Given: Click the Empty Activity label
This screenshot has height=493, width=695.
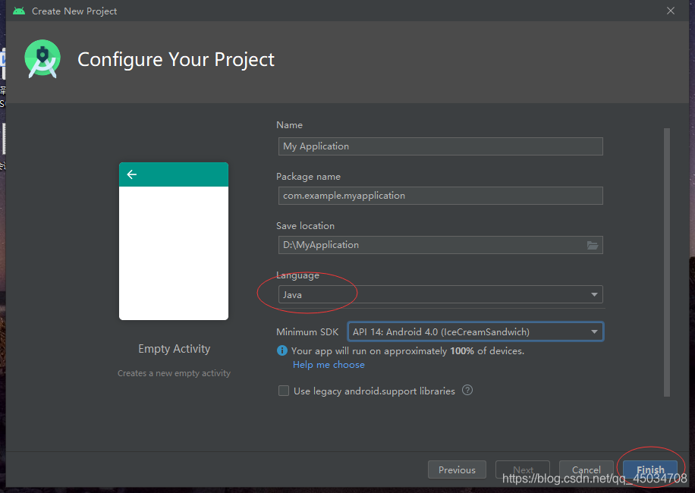Looking at the screenshot, I should pos(174,348).
